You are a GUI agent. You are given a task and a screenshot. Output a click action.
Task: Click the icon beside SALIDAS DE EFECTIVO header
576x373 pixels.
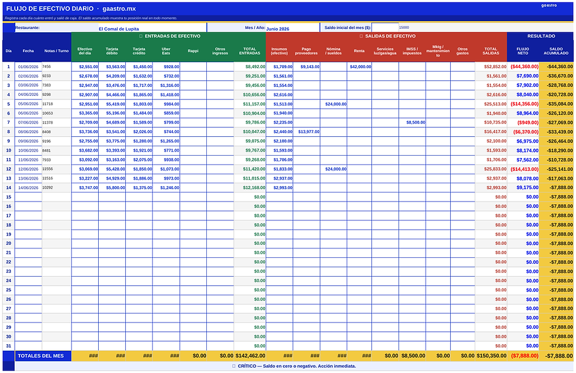pos(361,36)
